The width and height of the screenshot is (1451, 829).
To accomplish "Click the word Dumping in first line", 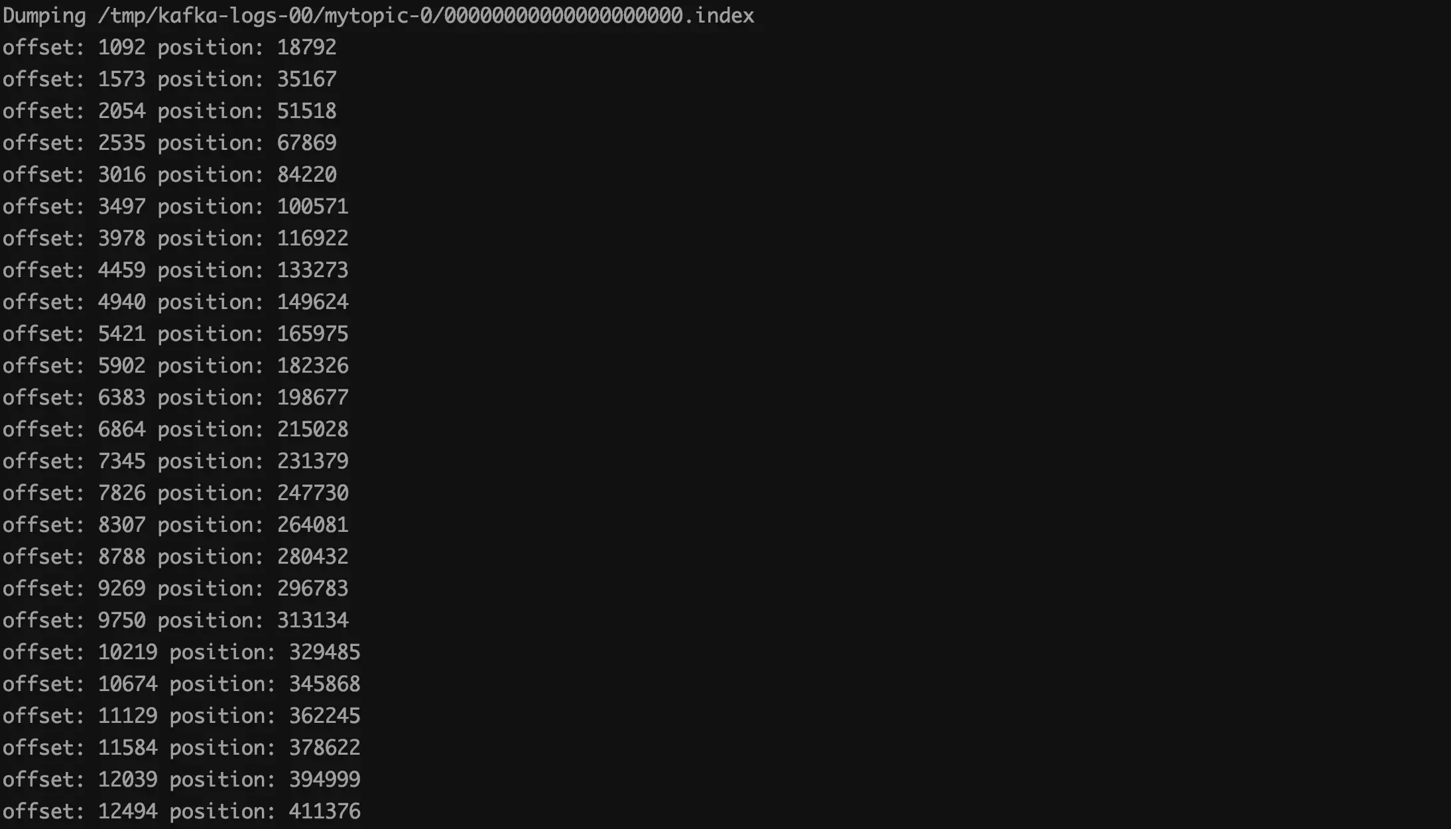I will point(44,15).
